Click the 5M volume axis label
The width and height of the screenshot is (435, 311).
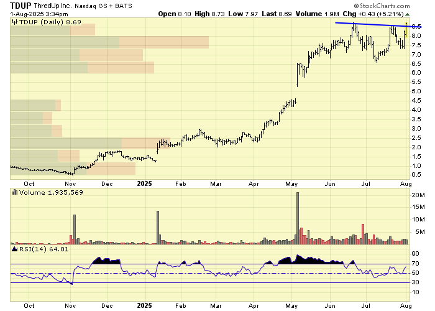click(419, 231)
